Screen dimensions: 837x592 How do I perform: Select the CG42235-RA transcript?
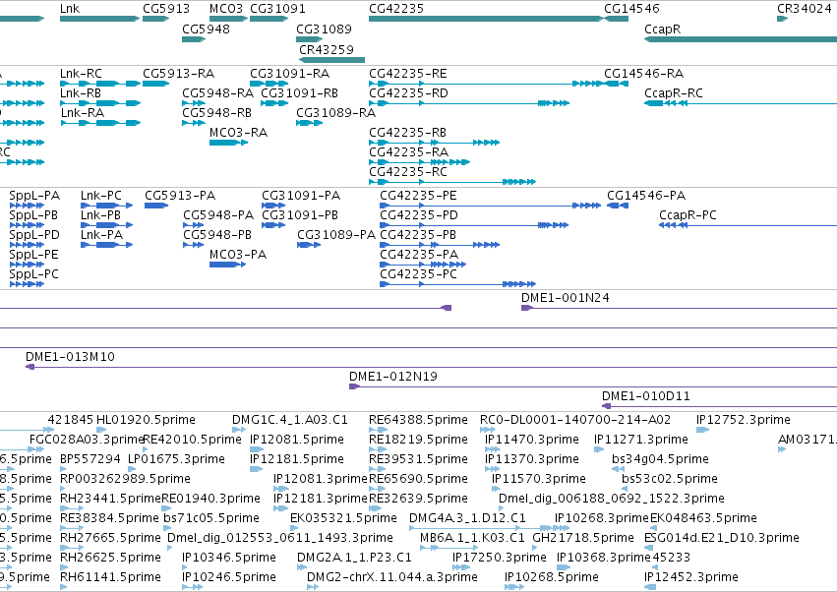pyautogui.click(x=420, y=161)
